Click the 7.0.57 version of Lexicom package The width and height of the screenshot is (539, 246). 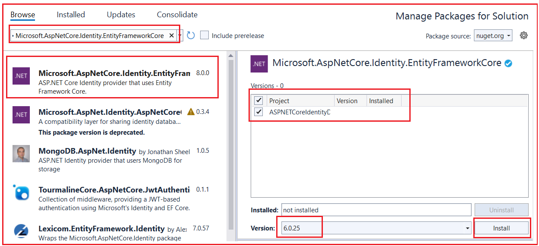point(201,228)
